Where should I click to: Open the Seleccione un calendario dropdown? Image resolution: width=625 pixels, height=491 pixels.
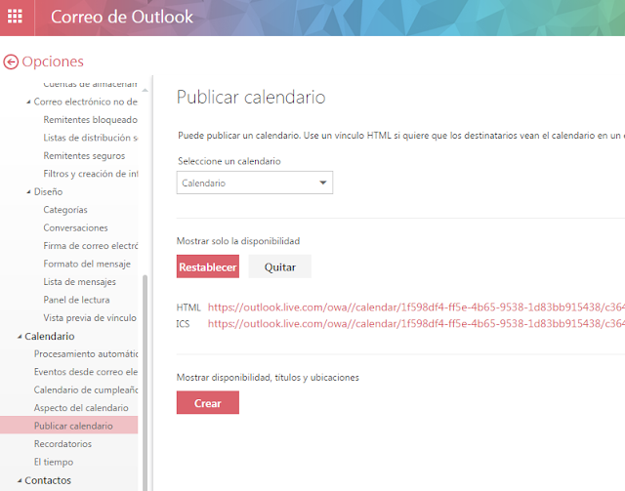tap(255, 183)
